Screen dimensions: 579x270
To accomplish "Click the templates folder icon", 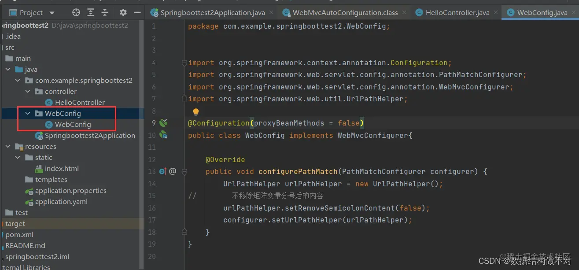I will coord(29,180).
